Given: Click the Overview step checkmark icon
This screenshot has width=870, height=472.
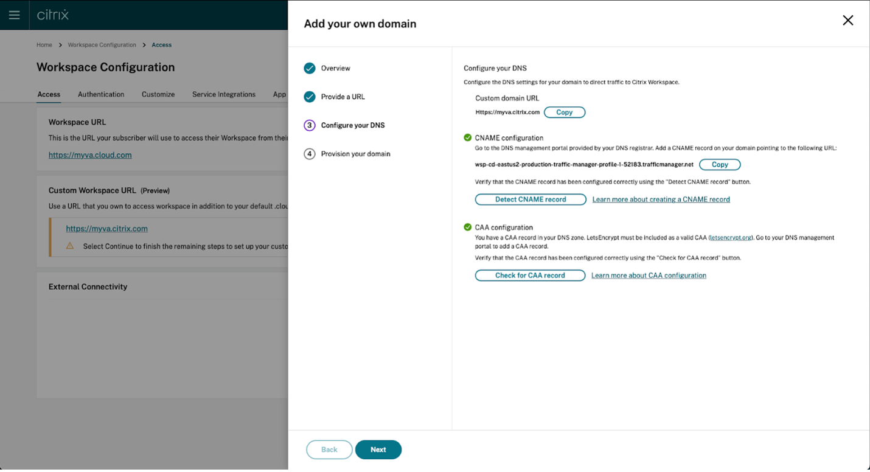Looking at the screenshot, I should (x=310, y=68).
